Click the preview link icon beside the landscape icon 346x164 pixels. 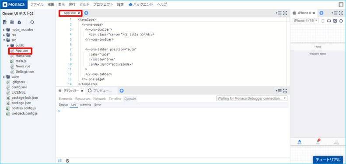pos(335,21)
